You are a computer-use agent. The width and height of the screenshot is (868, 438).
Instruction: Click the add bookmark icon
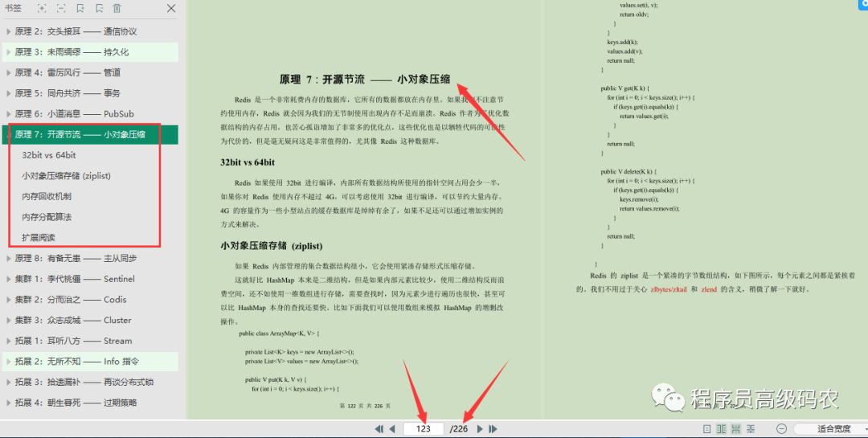point(80,8)
